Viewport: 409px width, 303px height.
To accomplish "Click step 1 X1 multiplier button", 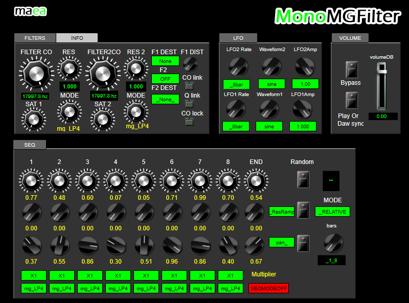I will click(34, 275).
